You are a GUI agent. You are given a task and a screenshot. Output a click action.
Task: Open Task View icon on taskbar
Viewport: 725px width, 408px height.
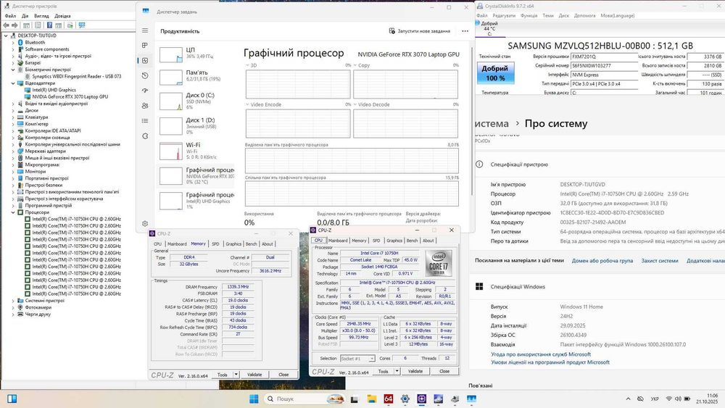tap(355, 399)
